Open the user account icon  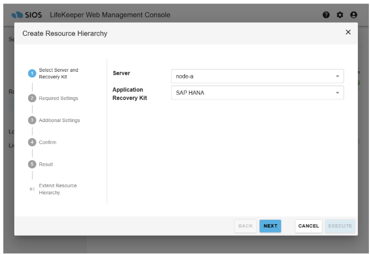354,15
